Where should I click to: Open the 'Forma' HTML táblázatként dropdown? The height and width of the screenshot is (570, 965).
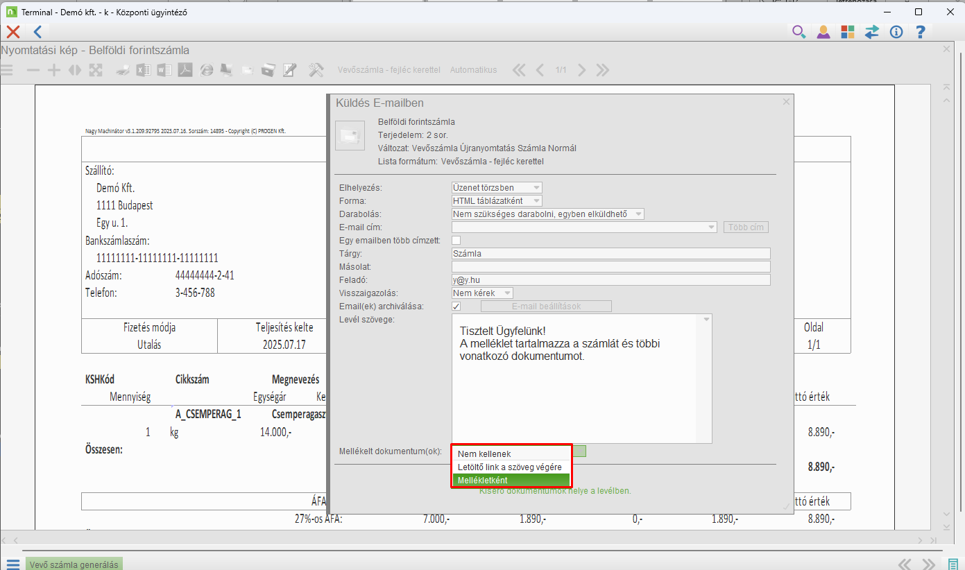pyautogui.click(x=497, y=201)
